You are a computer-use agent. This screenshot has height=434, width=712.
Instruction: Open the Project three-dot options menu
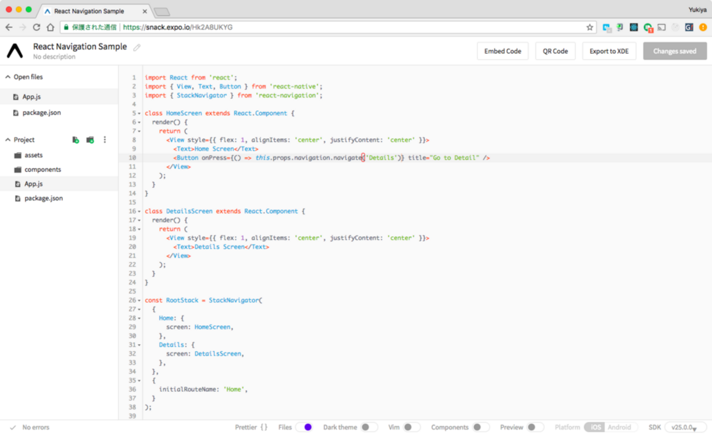pyautogui.click(x=105, y=140)
